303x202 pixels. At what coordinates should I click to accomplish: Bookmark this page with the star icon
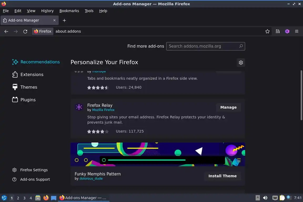(x=267, y=31)
